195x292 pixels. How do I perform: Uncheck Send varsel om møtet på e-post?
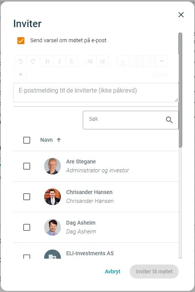coord(21,40)
